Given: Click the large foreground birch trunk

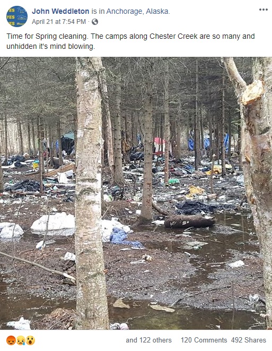Looking at the screenshot, I should click(x=91, y=193).
